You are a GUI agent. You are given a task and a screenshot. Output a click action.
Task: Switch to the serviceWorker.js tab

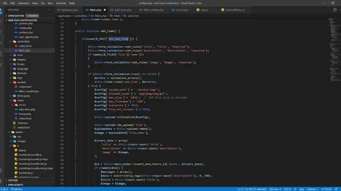[x=235, y=10]
